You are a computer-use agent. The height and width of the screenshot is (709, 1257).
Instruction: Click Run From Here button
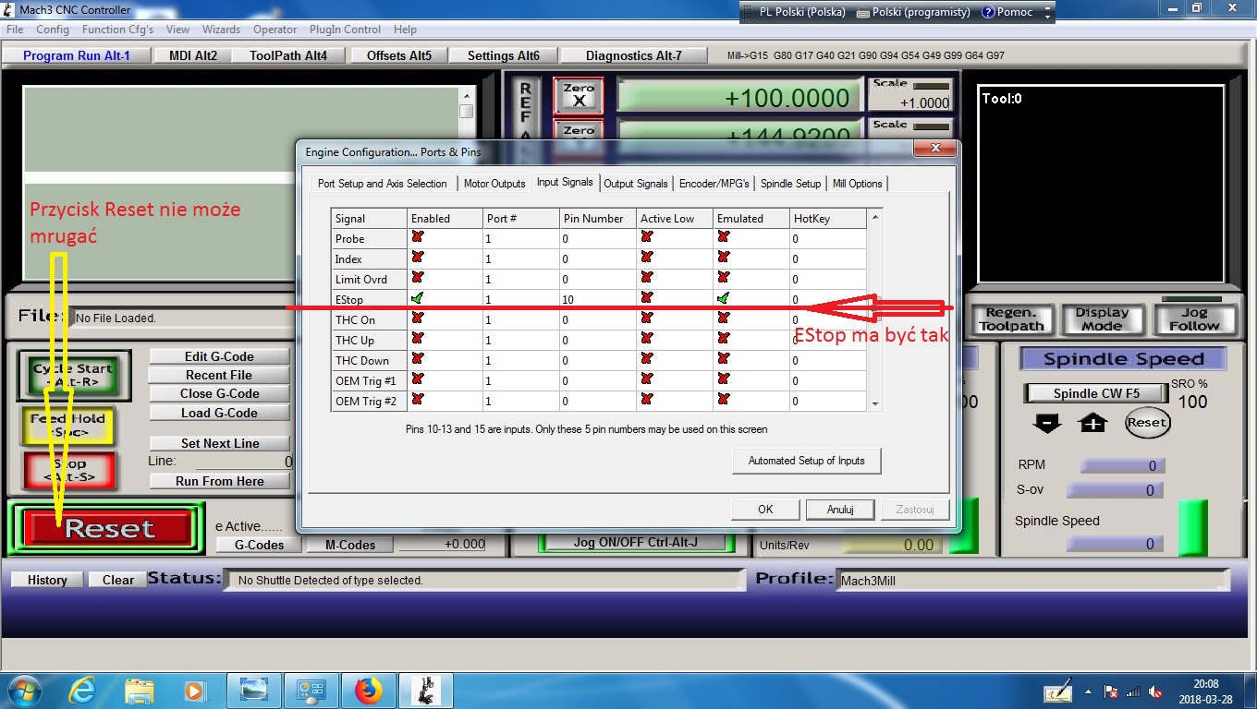point(219,481)
